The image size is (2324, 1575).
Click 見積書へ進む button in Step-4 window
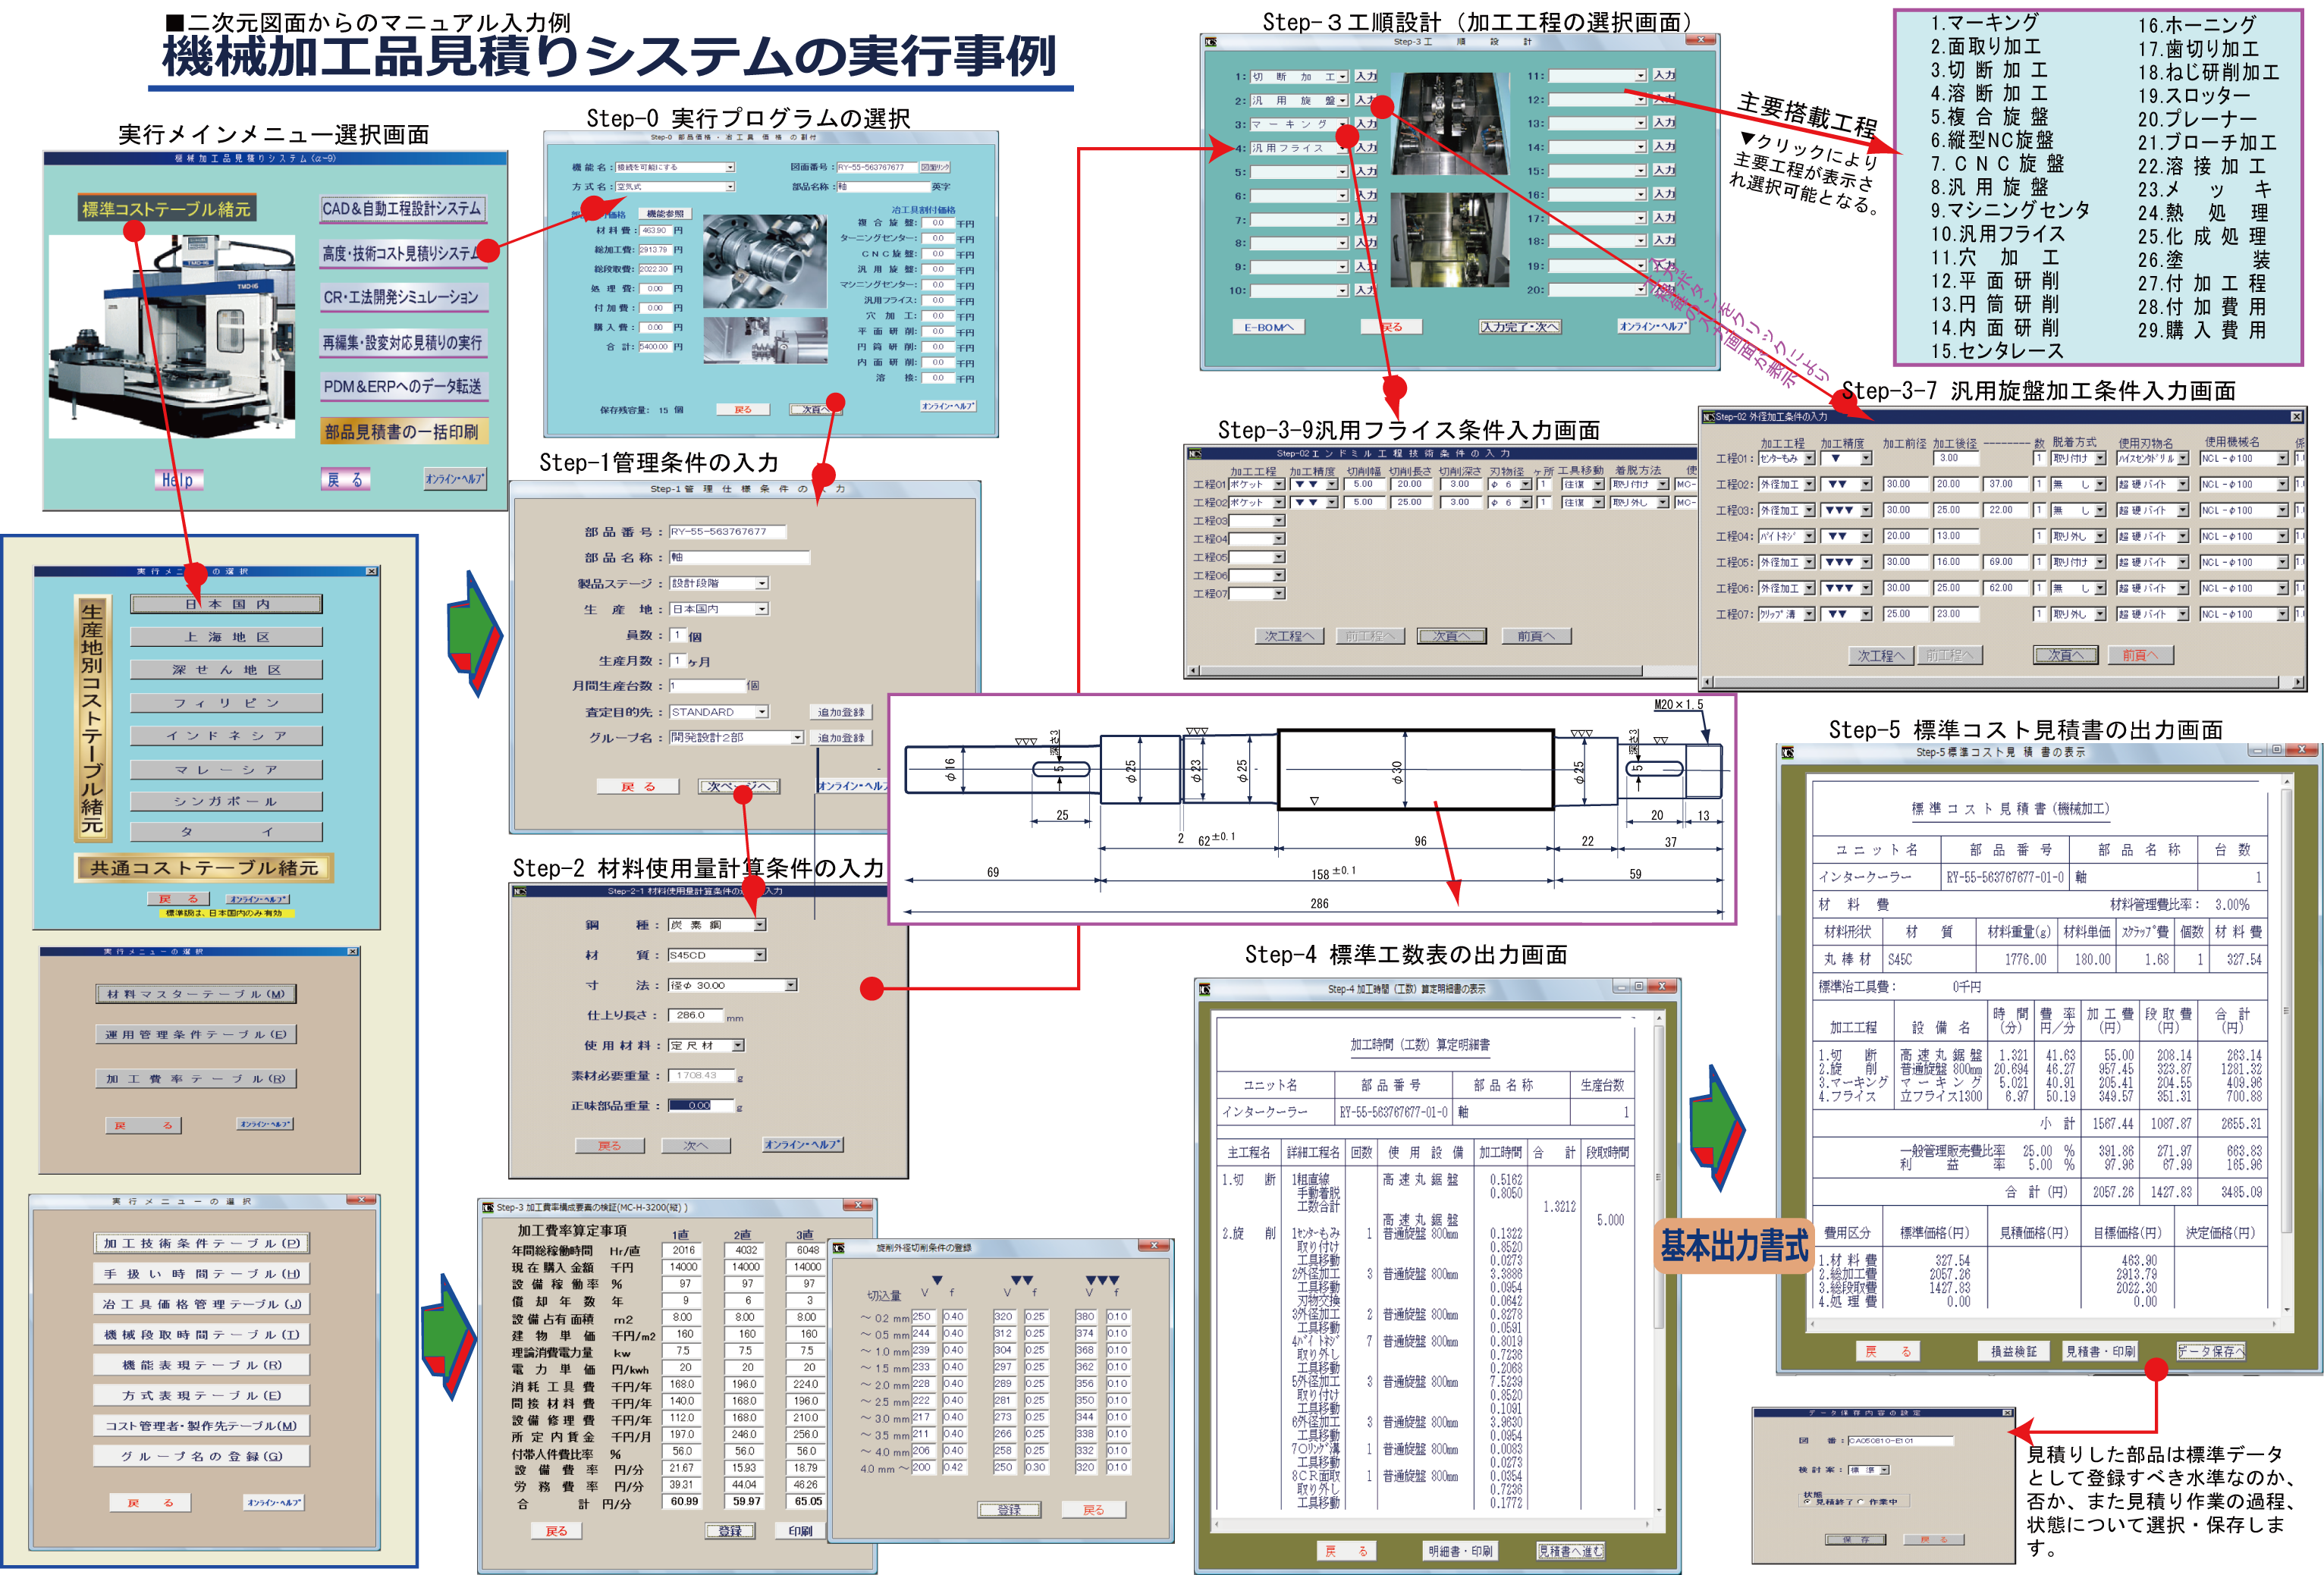coord(1570,1551)
